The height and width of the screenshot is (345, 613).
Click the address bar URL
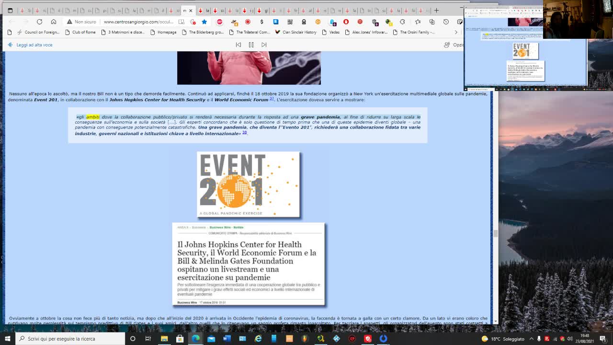pos(138,22)
